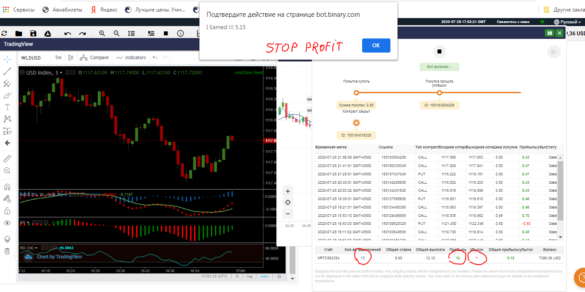Click Compare in the chart toolbar
Viewport: 585px width, 292px height.
pyautogui.click(x=94, y=57)
